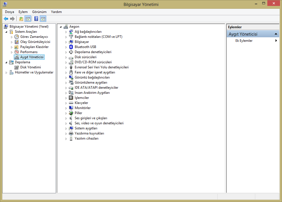The image size is (282, 202).
Task: Click the system menu icon in title bar
Action: coord(5,4)
